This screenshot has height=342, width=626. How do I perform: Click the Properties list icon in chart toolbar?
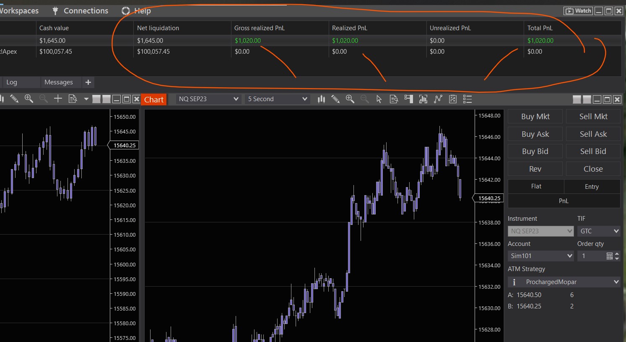(468, 99)
